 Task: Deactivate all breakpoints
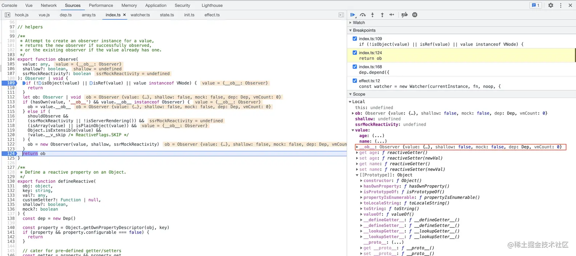pos(405,15)
